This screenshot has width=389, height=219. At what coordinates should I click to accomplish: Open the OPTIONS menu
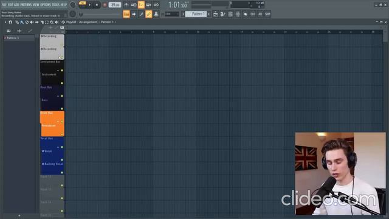46,5
